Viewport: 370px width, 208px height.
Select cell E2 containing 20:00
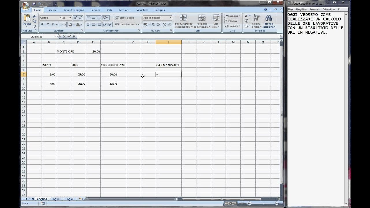click(93, 51)
